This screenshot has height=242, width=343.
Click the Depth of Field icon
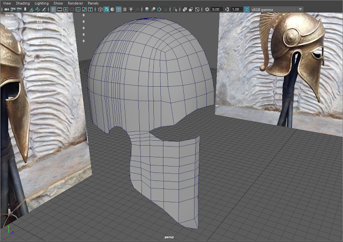[166, 10]
